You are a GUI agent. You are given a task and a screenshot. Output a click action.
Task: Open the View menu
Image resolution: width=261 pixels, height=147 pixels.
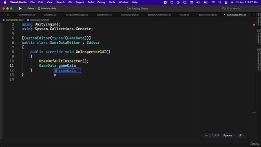[49, 2]
